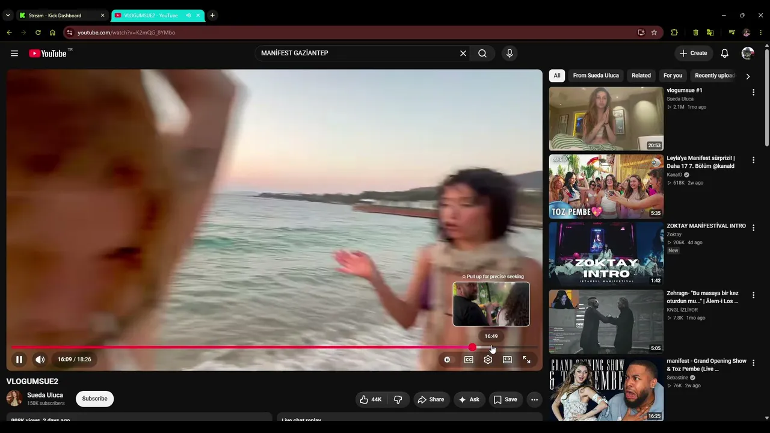This screenshot has height=433, width=770.
Task: Open Sueda Uluca channel avatar
Action: (x=14, y=398)
